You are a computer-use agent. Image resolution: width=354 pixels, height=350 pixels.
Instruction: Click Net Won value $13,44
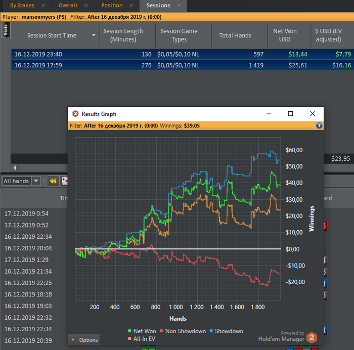pos(298,54)
